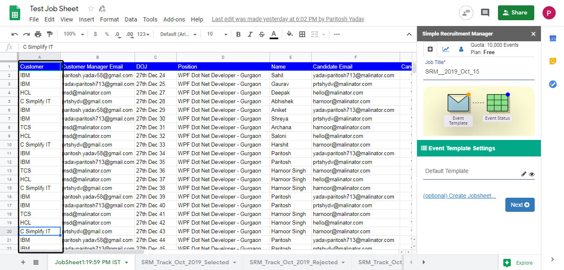Select the chart analytics tab in the sidebar
The width and height of the screenshot is (564, 270).
(446, 49)
